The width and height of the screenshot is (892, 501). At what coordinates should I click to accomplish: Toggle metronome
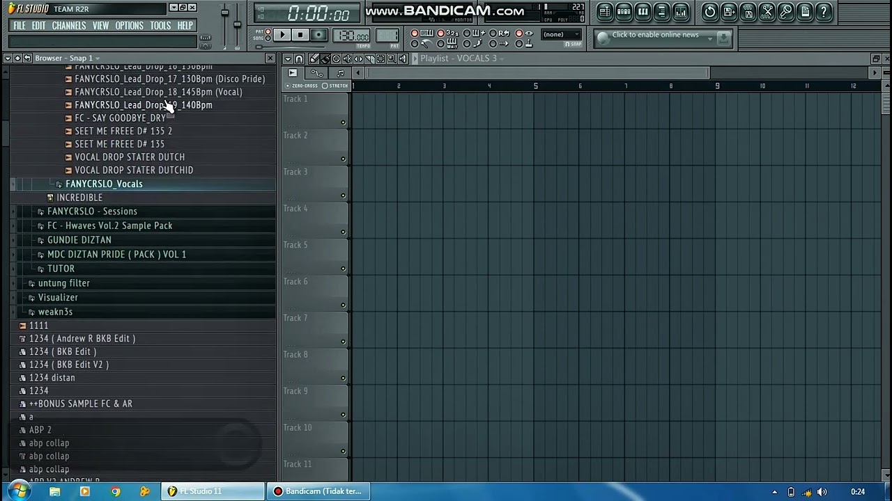click(x=423, y=43)
